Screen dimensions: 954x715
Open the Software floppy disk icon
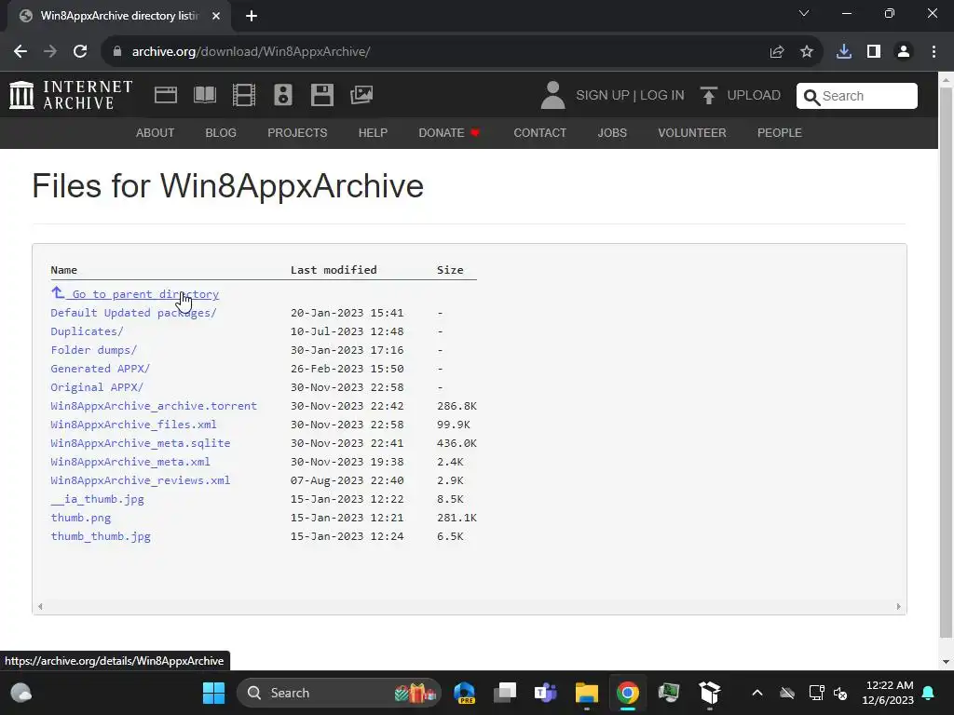(x=321, y=96)
